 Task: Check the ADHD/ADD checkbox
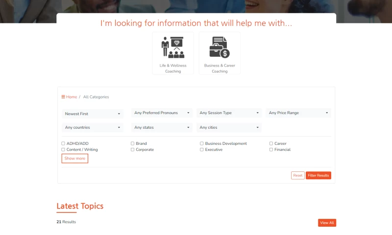click(x=63, y=143)
